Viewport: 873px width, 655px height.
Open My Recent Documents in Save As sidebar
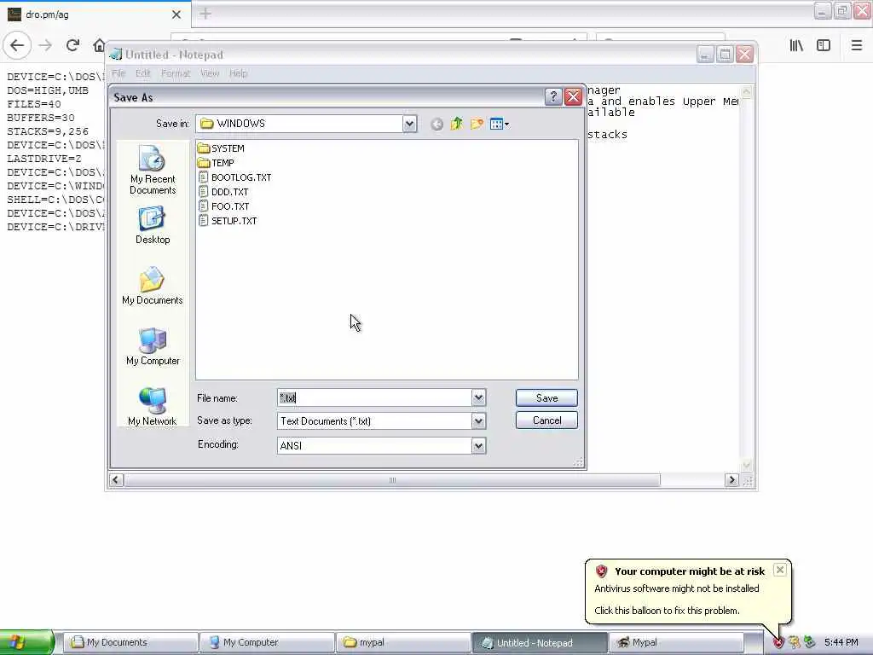pos(153,170)
